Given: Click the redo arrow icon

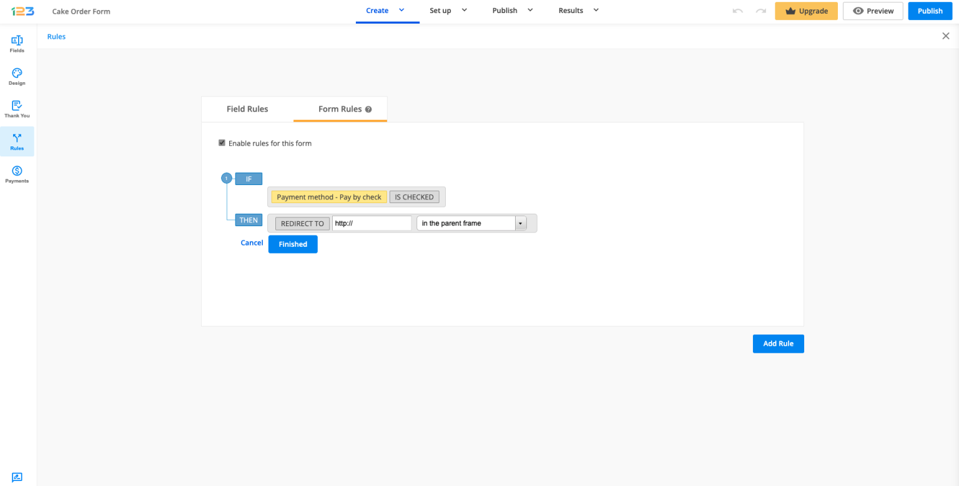Looking at the screenshot, I should pos(760,11).
